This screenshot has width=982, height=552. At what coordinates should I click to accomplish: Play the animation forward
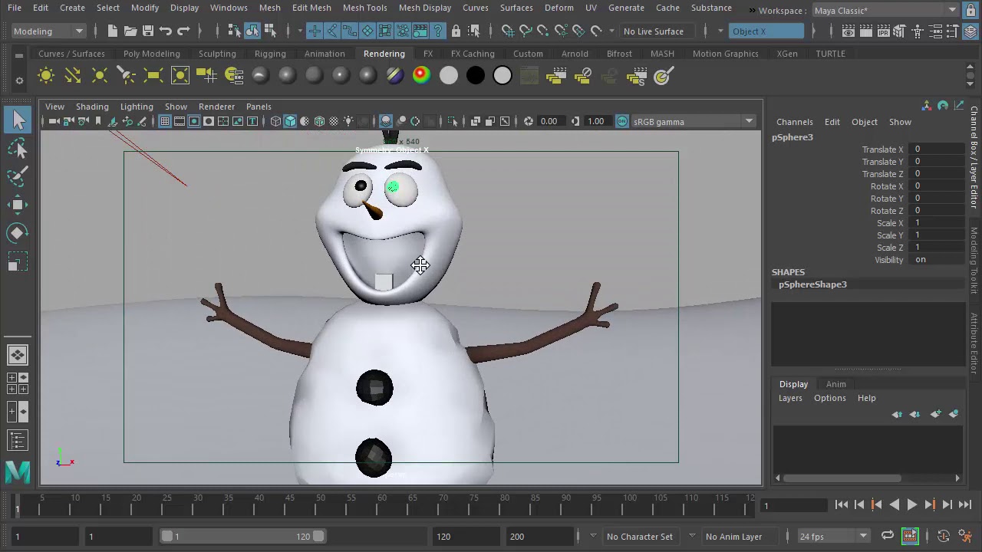(911, 504)
